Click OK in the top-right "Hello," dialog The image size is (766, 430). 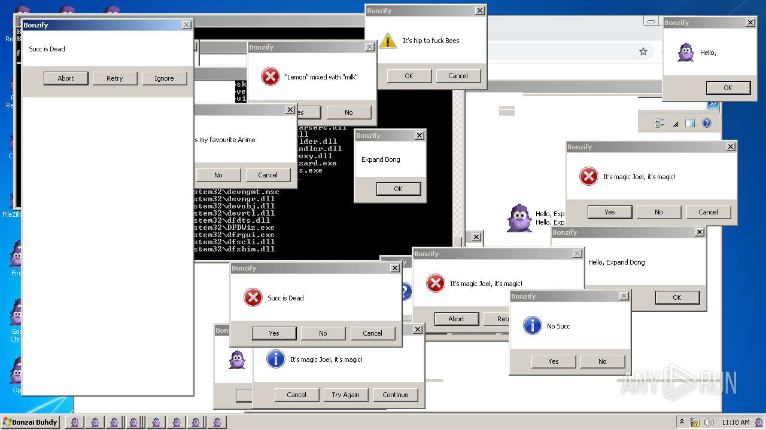[x=728, y=88]
